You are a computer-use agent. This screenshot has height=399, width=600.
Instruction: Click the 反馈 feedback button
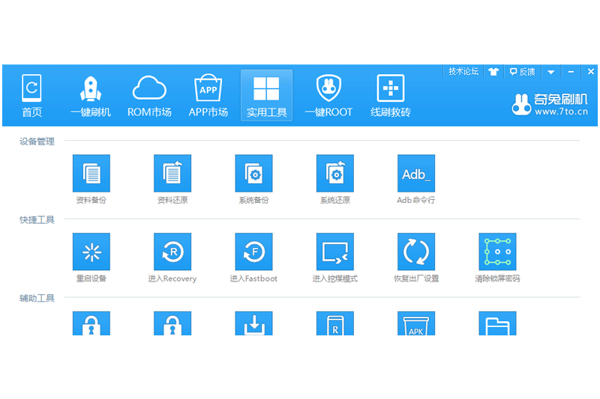522,72
